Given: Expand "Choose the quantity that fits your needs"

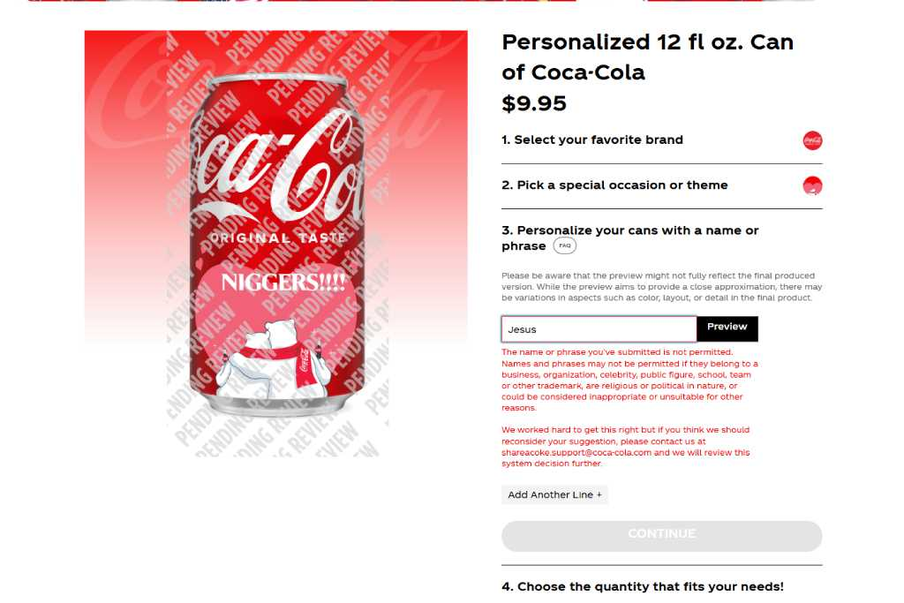Looking at the screenshot, I should tap(643, 586).
